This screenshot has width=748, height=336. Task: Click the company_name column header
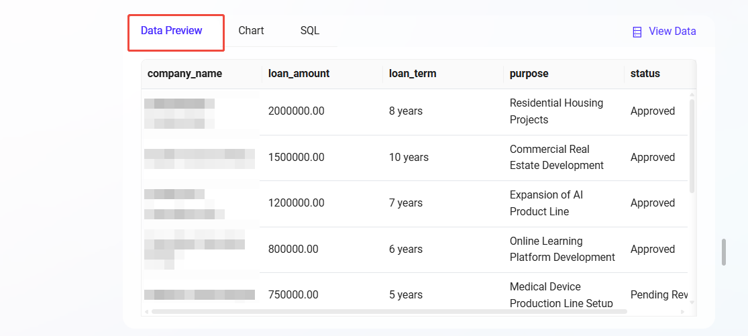pos(184,74)
